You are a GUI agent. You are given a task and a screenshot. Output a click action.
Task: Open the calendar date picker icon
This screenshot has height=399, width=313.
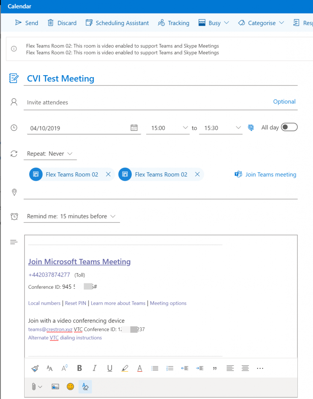point(134,127)
